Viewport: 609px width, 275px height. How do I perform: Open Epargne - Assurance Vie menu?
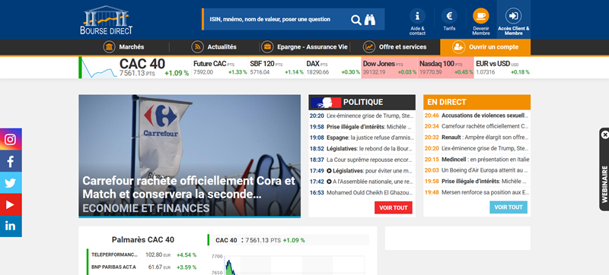(304, 47)
